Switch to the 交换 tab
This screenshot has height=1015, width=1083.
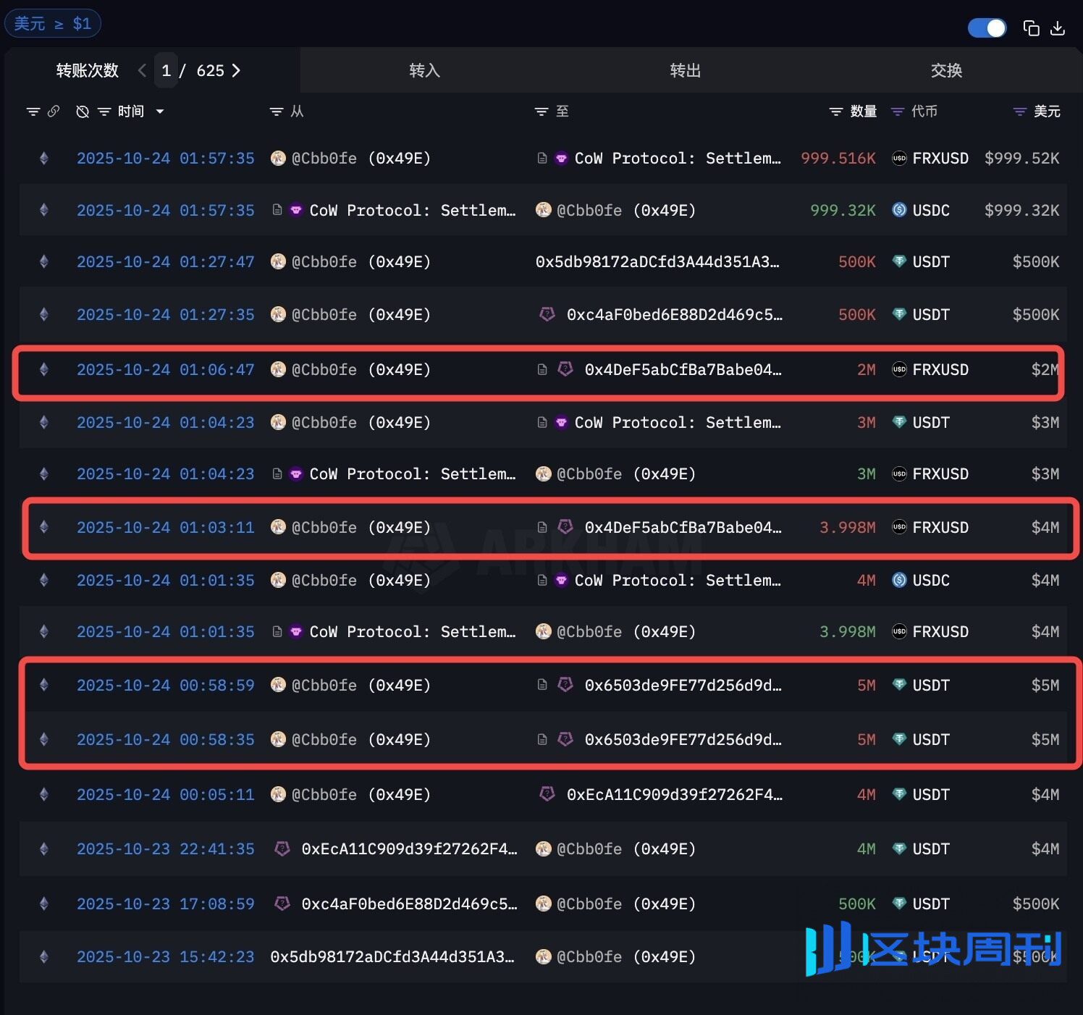point(945,70)
